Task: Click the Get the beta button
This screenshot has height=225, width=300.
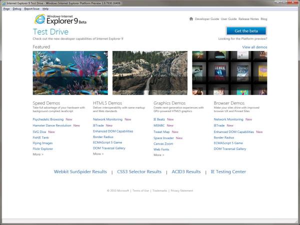Action: point(246,31)
